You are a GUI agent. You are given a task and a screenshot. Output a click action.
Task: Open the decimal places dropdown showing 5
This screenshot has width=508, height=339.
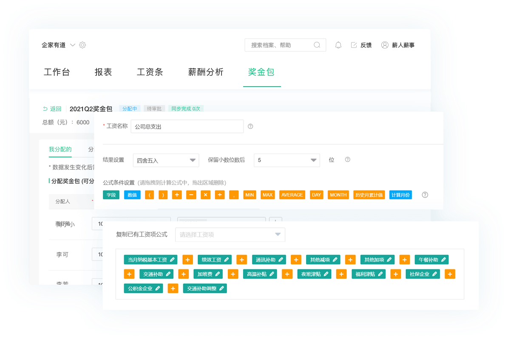pos(287,160)
